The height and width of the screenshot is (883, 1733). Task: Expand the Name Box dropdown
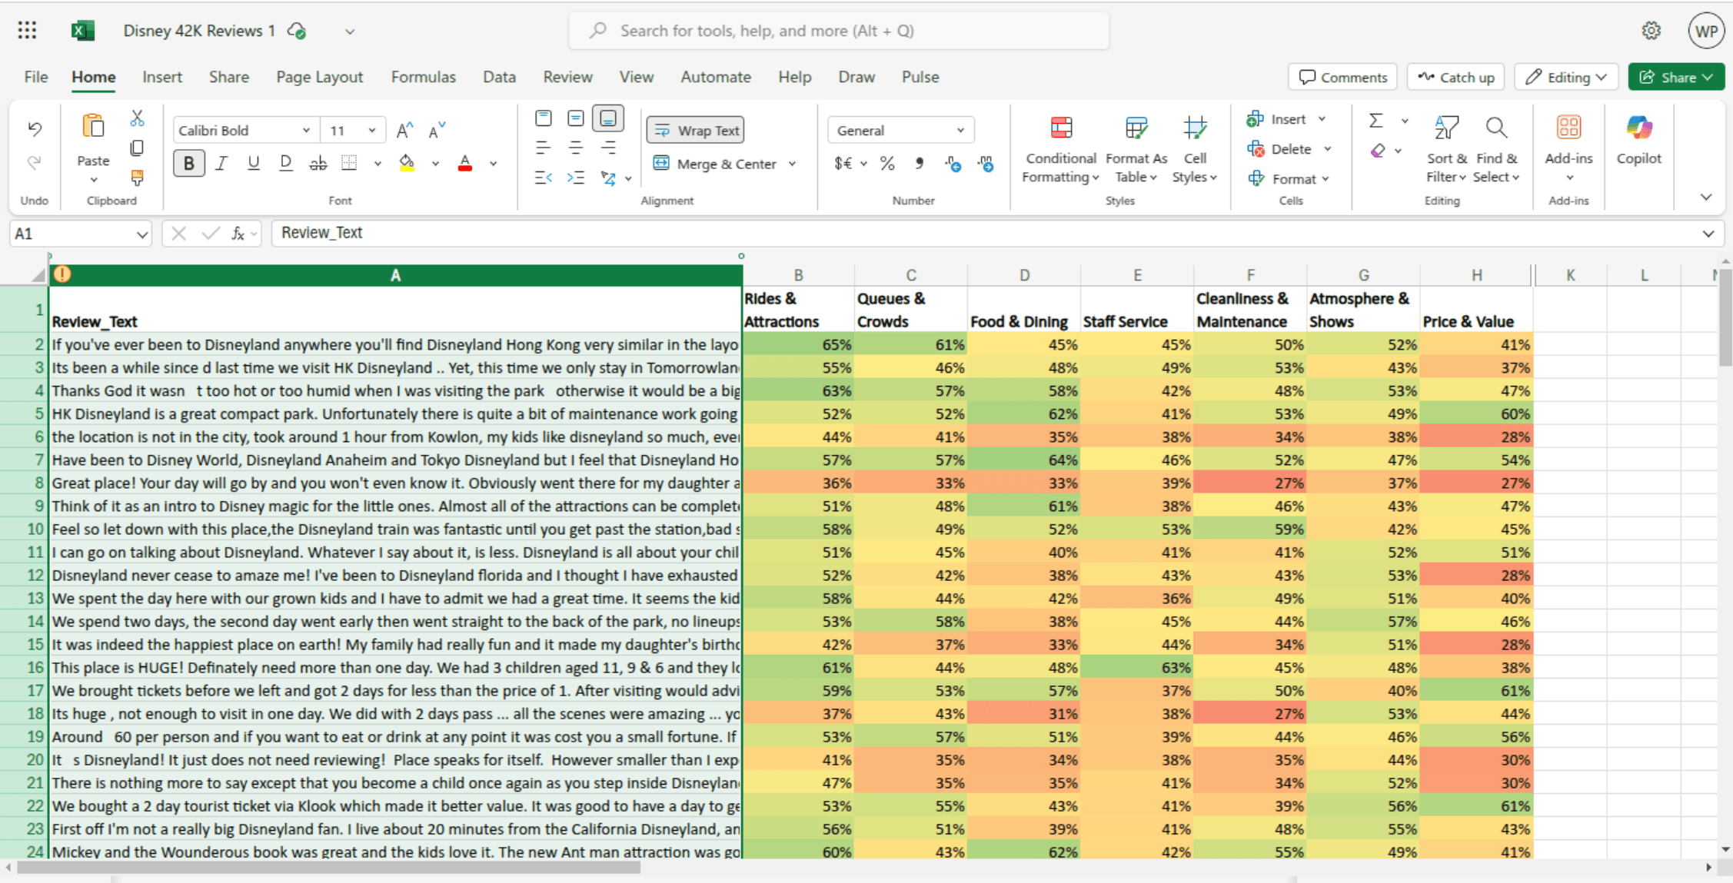(x=141, y=234)
